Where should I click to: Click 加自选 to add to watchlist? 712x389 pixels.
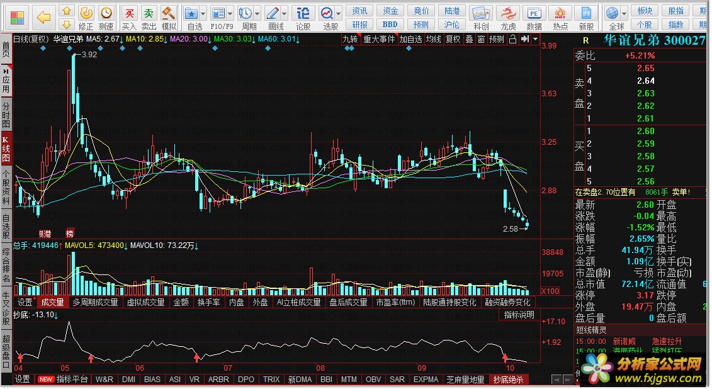point(410,40)
